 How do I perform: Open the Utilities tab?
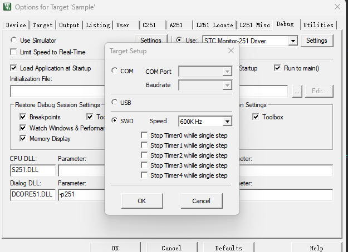[x=318, y=25]
